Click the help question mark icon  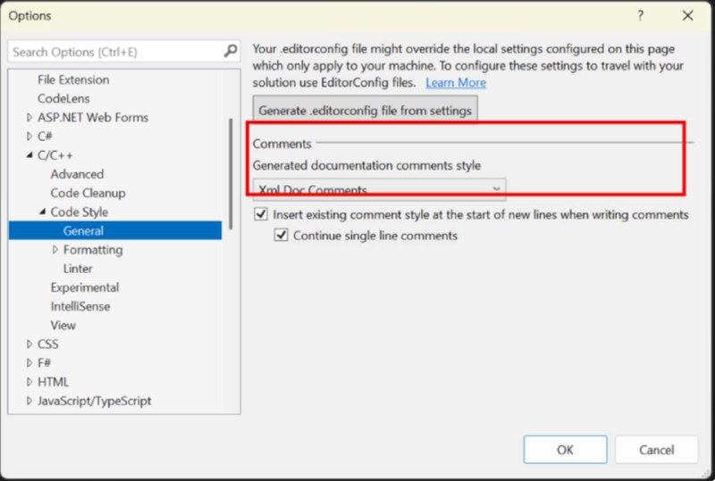(640, 16)
